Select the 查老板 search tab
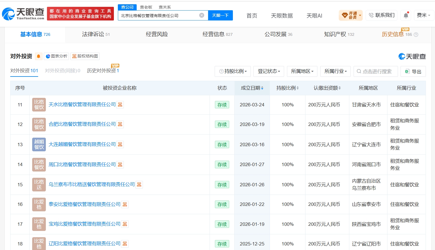This screenshot has width=435, height=250. pos(146,7)
